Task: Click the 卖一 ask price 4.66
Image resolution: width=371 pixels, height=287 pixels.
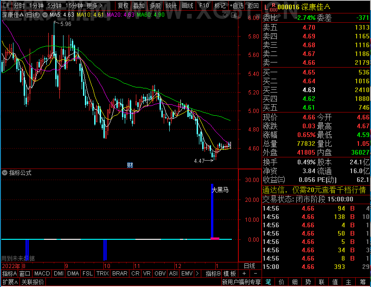Action: click(309, 62)
